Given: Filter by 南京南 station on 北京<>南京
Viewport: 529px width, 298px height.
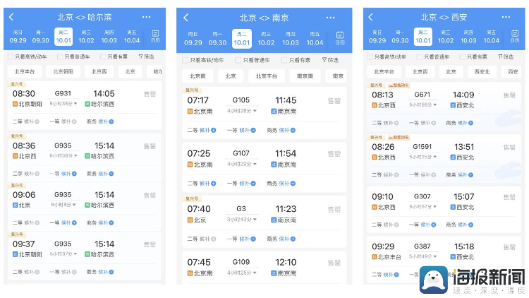Looking at the screenshot, I should 305,76.
